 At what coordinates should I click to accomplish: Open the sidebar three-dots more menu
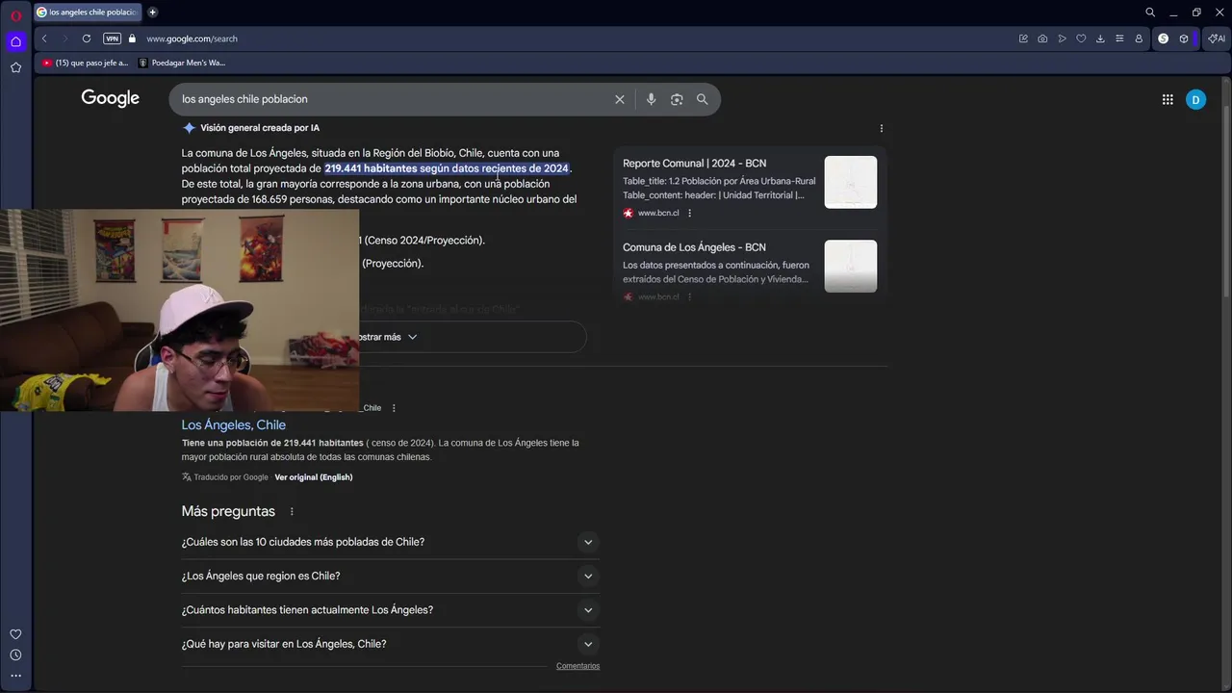point(15,676)
